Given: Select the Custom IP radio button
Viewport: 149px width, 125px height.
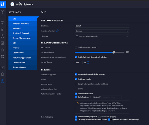Looking at the screenshot, I should [x=91, y=97].
